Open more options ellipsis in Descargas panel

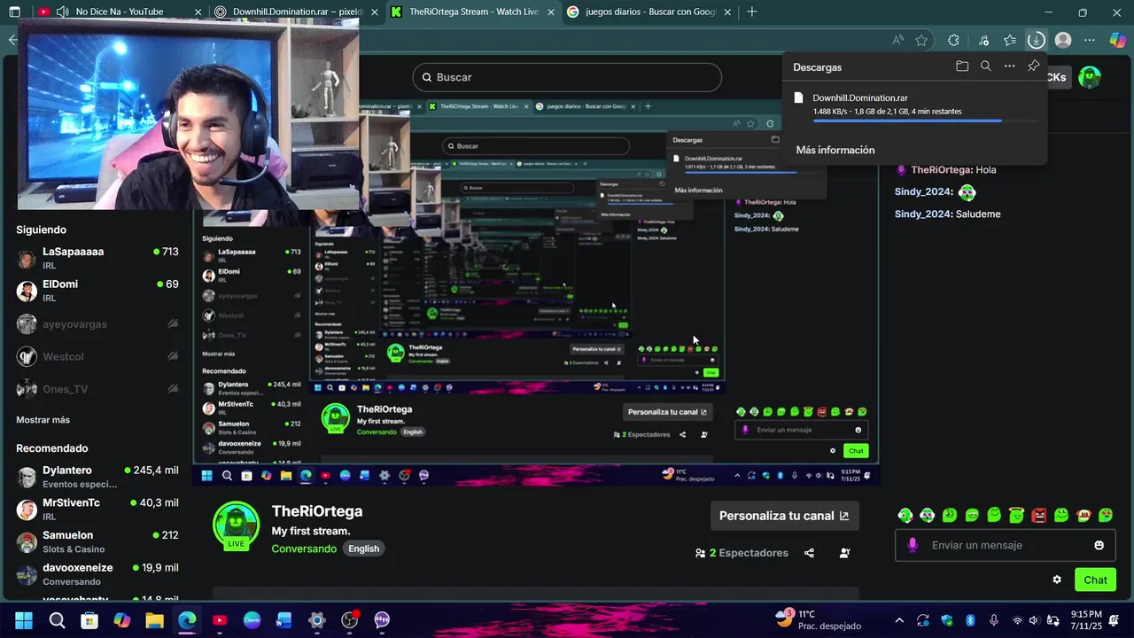pos(1009,66)
